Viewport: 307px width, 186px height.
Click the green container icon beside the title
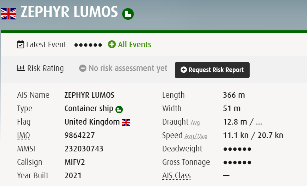[128, 14]
